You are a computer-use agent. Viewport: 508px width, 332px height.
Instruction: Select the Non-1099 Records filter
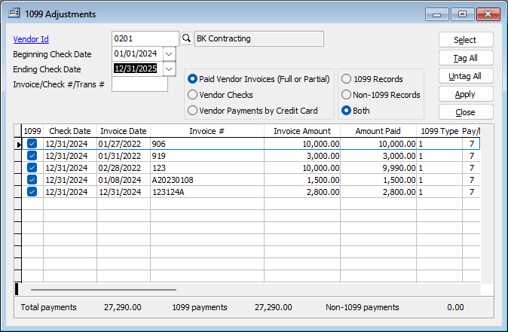[x=347, y=95]
